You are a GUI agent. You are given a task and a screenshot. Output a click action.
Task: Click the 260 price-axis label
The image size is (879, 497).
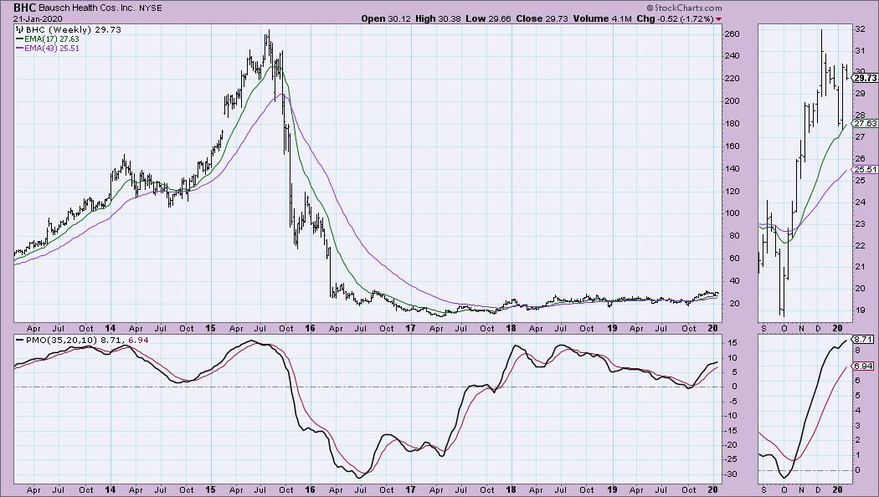[732, 33]
